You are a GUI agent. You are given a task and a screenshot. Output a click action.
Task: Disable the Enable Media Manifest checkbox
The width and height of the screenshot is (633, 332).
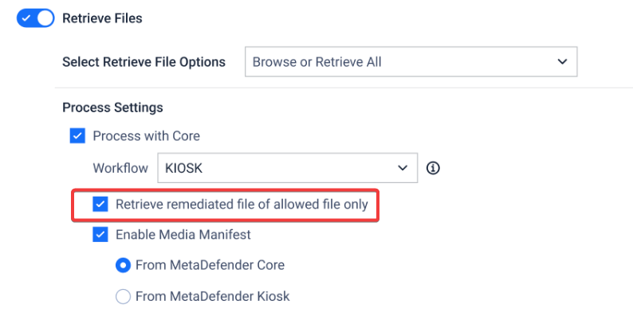click(100, 235)
